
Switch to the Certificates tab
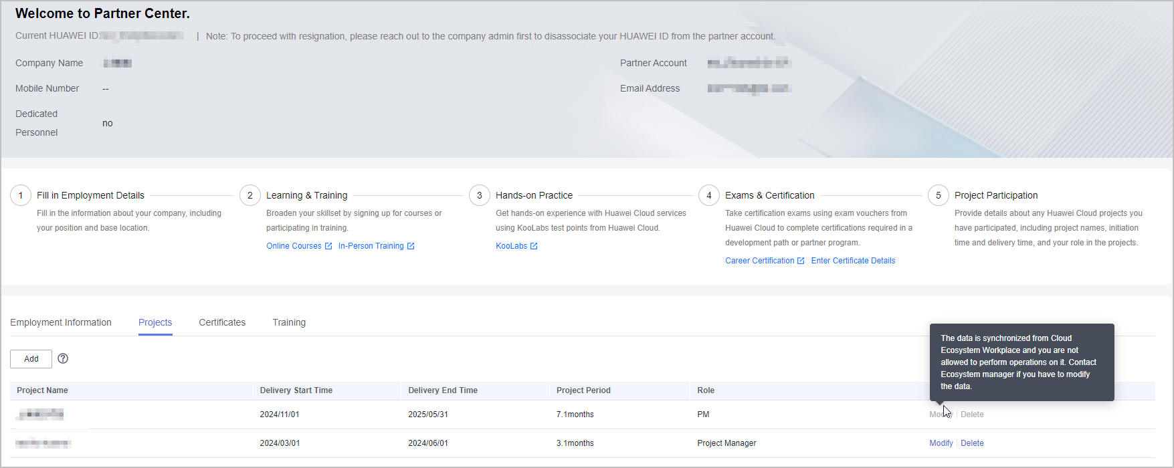pos(222,322)
